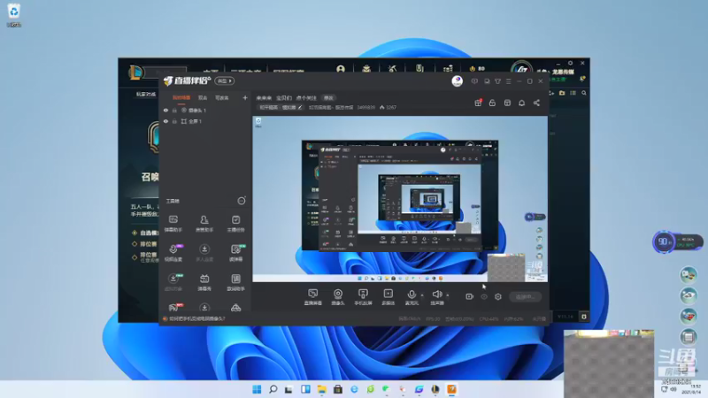Open the skin shirt icon in the title bar
The image size is (708, 398).
click(497, 81)
